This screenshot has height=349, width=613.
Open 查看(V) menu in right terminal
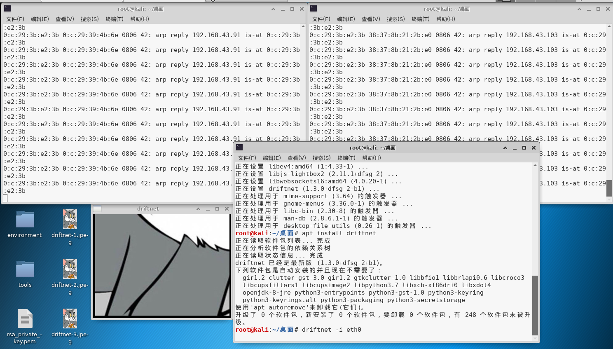click(x=371, y=19)
